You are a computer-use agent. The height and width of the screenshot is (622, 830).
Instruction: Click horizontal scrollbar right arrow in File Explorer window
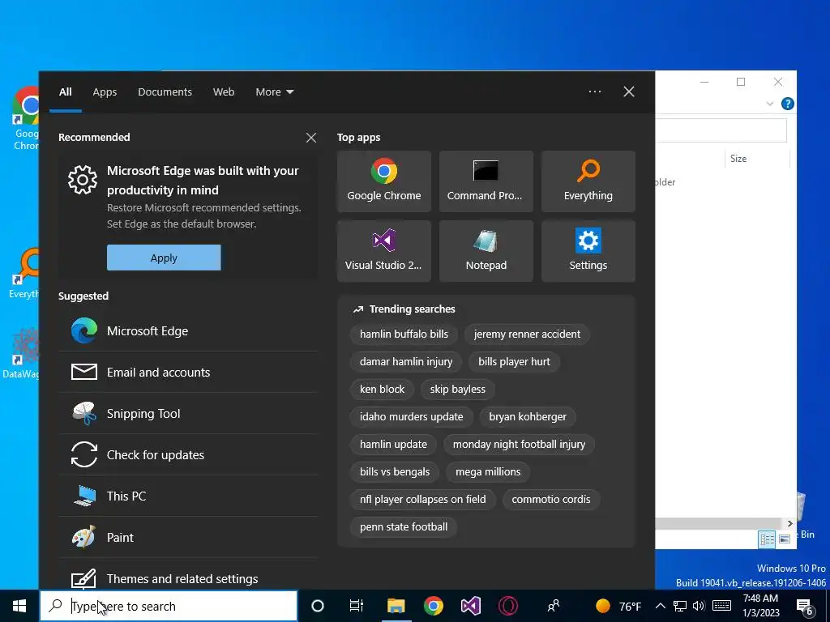(789, 524)
